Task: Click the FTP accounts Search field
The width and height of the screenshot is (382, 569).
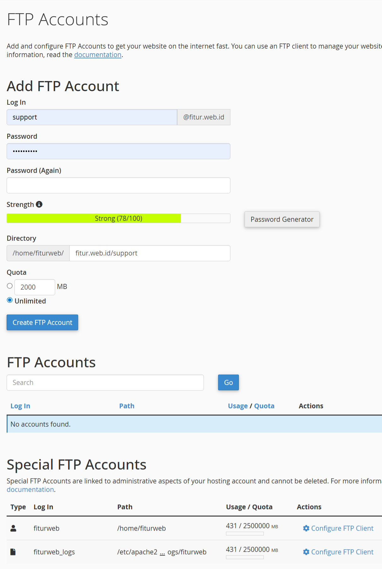Action: click(105, 382)
